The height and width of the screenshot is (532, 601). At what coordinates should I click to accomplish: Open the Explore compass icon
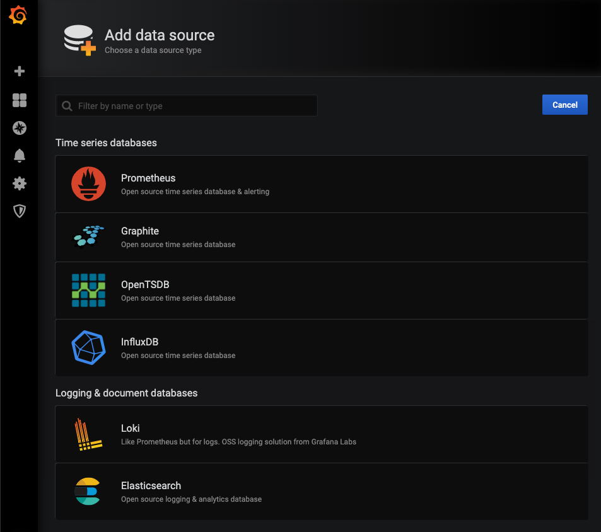(x=20, y=128)
